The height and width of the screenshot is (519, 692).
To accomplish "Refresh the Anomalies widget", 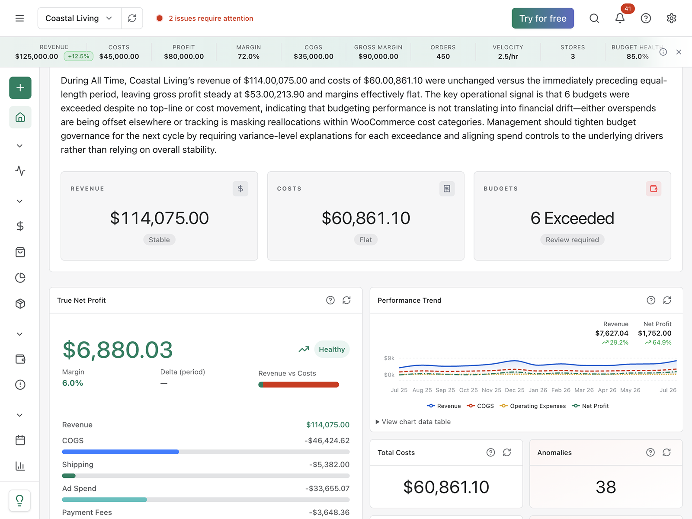I will pos(666,452).
